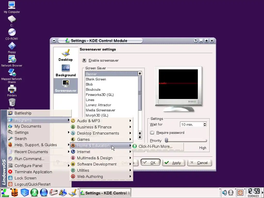The width and height of the screenshot is (264, 198).
Task: Toggle the Enable screensaver checkbox
Action: (84, 60)
